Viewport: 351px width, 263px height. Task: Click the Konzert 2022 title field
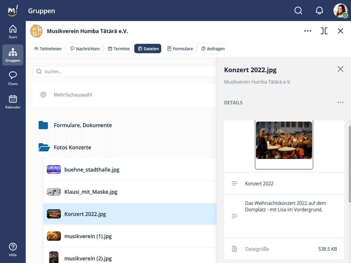click(284, 184)
